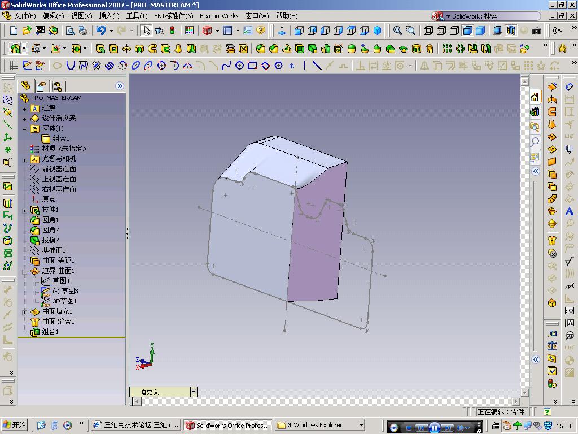Toggle shadows in shaded mode icon
Screen dimensions: 578x434
click(497, 31)
